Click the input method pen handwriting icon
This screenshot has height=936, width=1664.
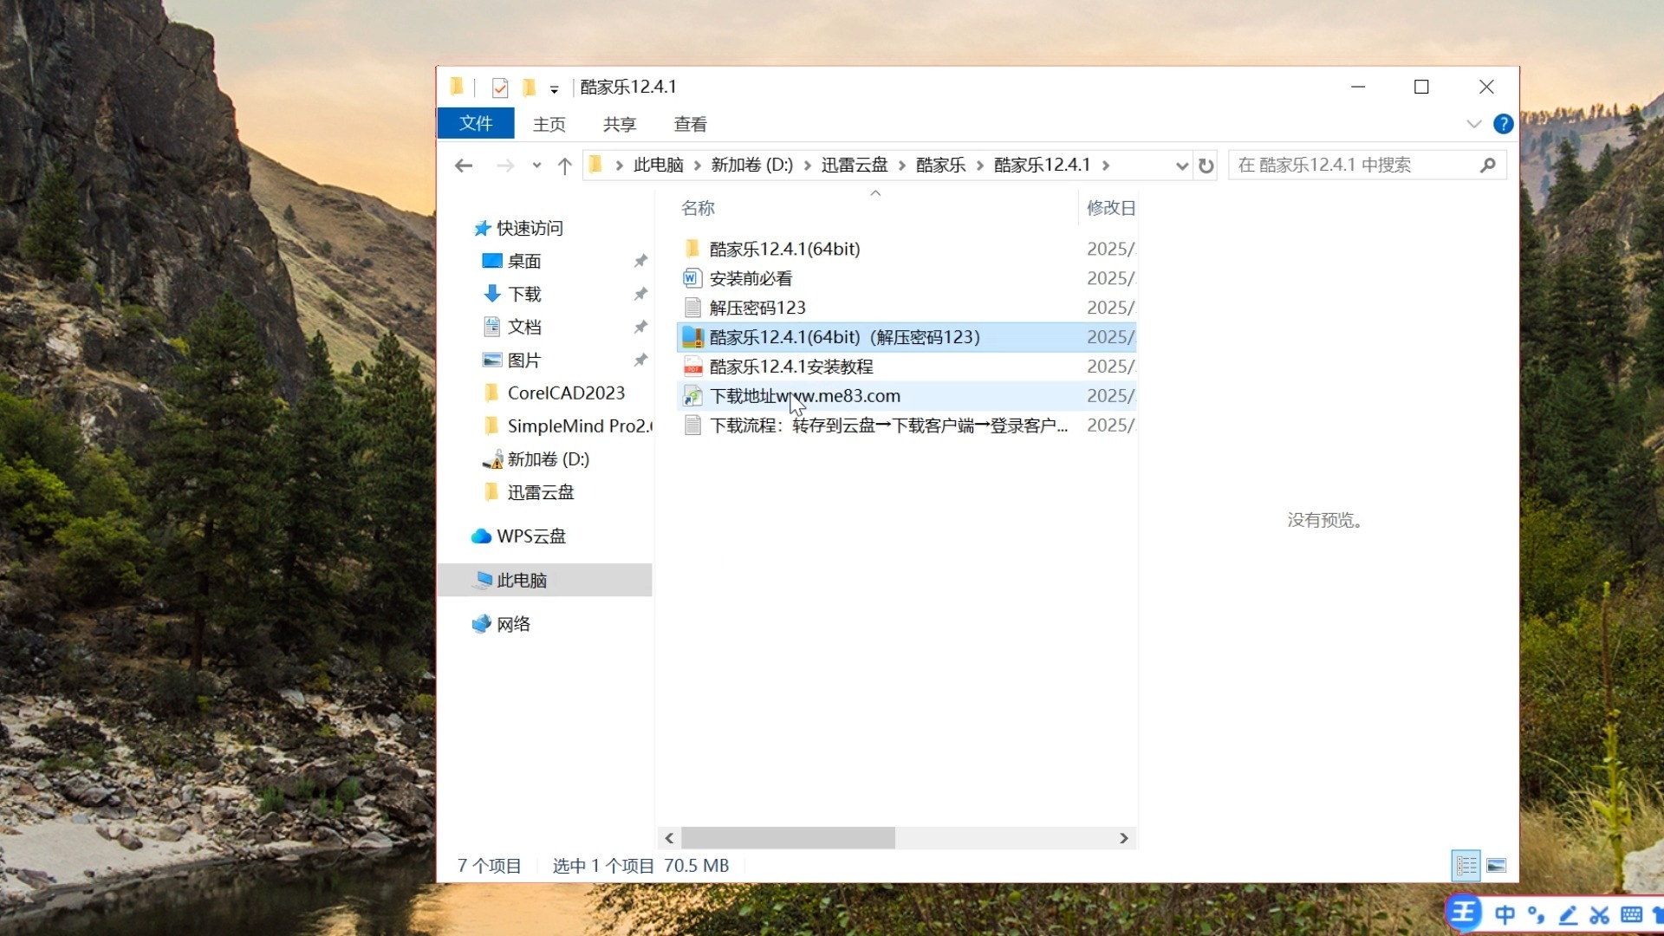click(x=1568, y=914)
